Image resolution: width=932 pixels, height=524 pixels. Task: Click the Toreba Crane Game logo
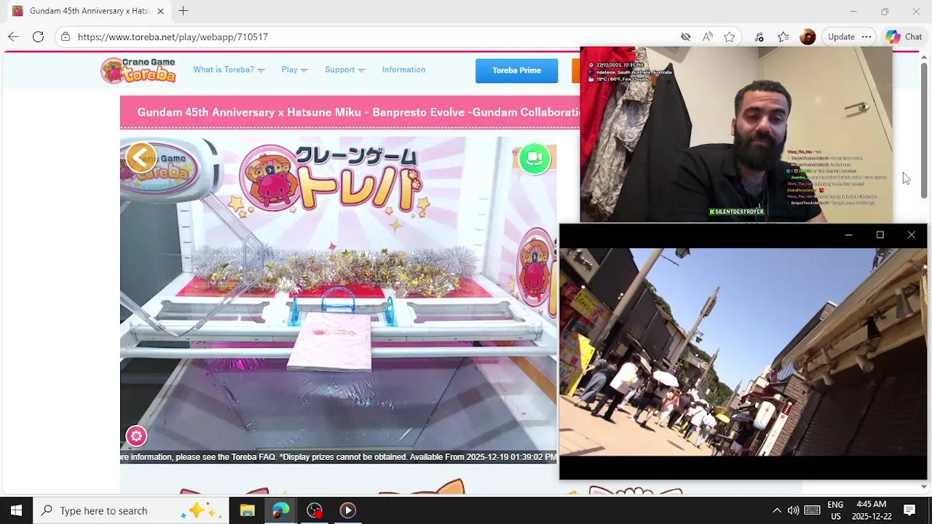pos(138,70)
